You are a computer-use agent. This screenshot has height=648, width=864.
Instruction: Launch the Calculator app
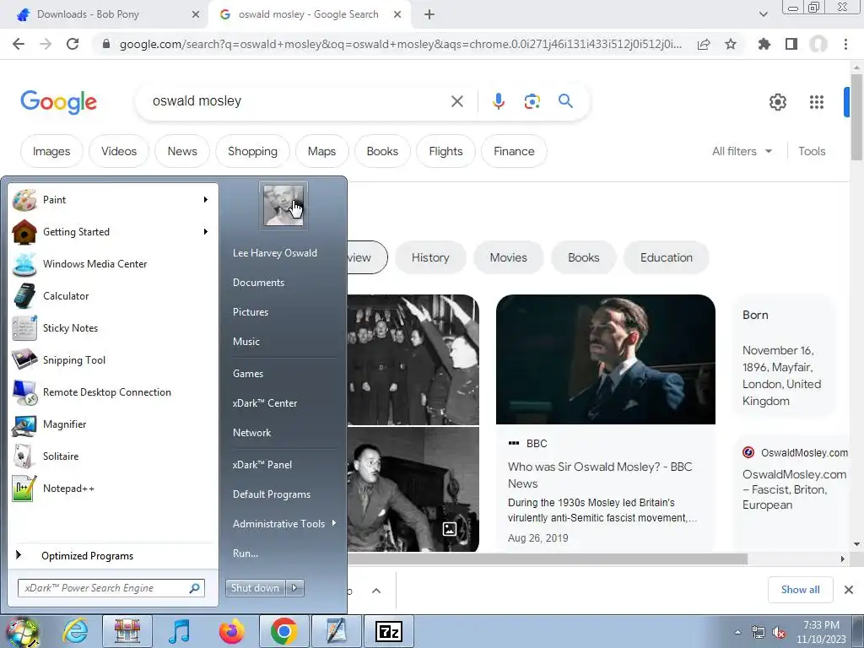(113, 296)
